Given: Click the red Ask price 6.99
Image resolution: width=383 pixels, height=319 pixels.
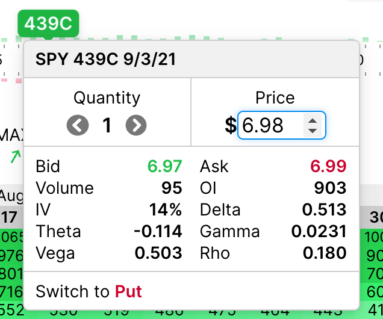Looking at the screenshot, I should click(328, 166).
